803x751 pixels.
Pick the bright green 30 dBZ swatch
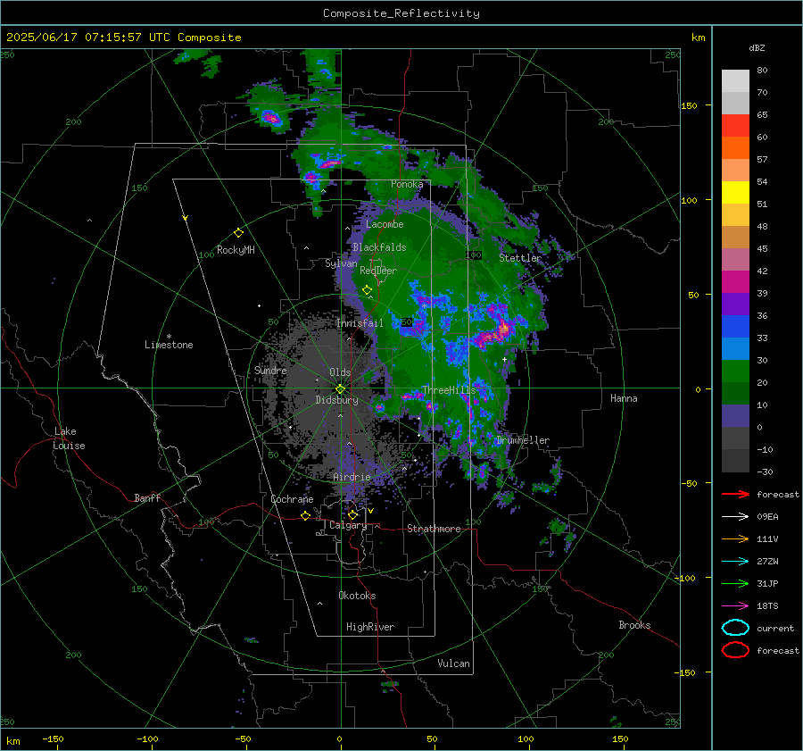pyautogui.click(x=735, y=371)
